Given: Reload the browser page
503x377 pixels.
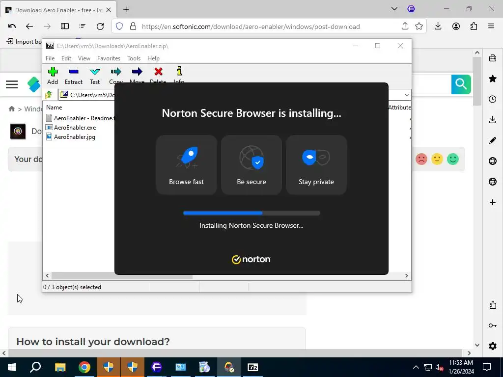Looking at the screenshot, I should pyautogui.click(x=100, y=27).
